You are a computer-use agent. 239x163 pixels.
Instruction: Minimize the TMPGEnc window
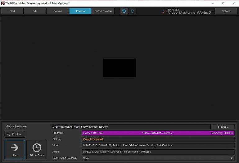pyautogui.click(x=213, y=3)
